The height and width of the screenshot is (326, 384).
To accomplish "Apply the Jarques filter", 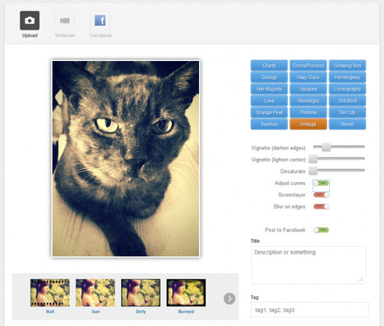I will point(308,89).
